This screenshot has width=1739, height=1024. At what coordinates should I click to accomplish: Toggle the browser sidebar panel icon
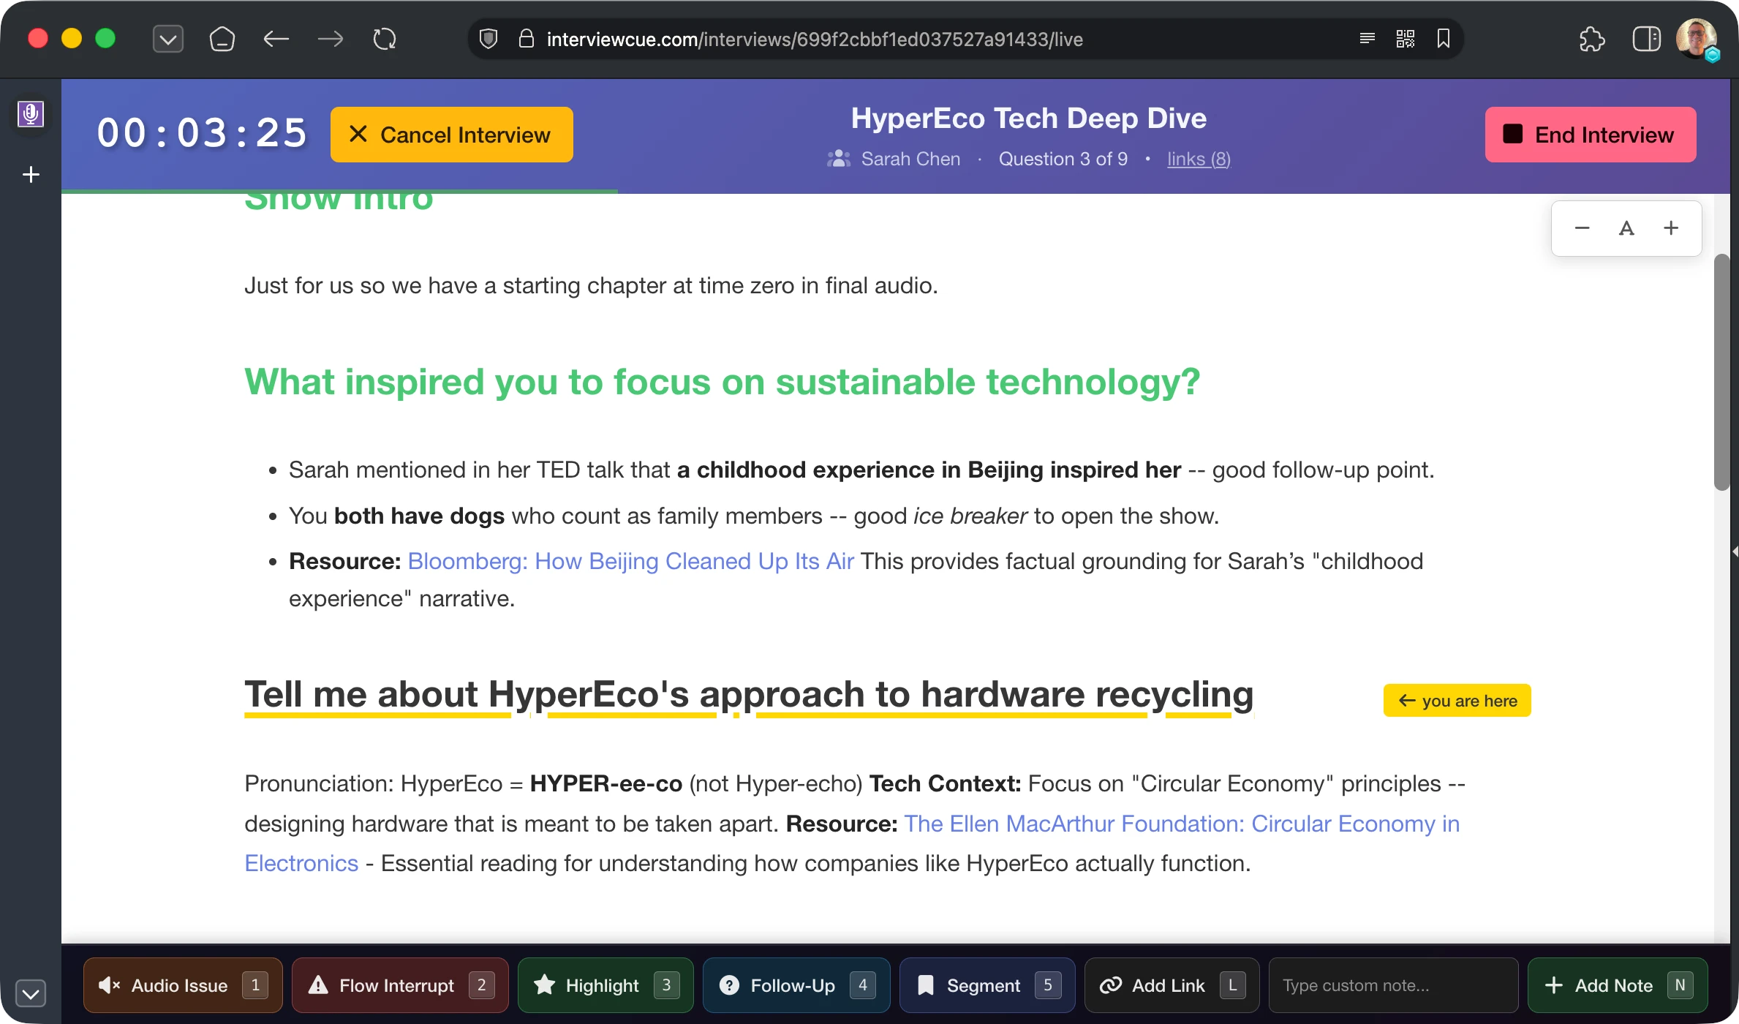point(1646,39)
